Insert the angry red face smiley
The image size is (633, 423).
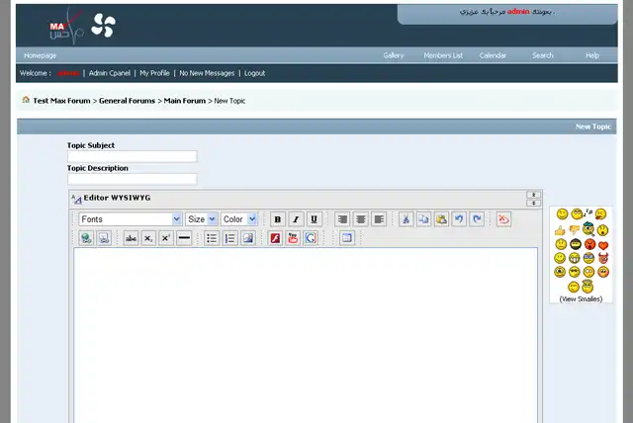589,244
